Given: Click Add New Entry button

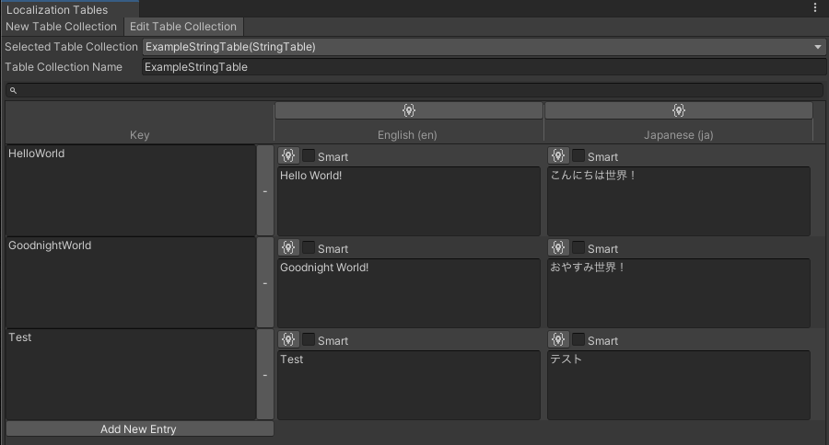Looking at the screenshot, I should pos(140,428).
